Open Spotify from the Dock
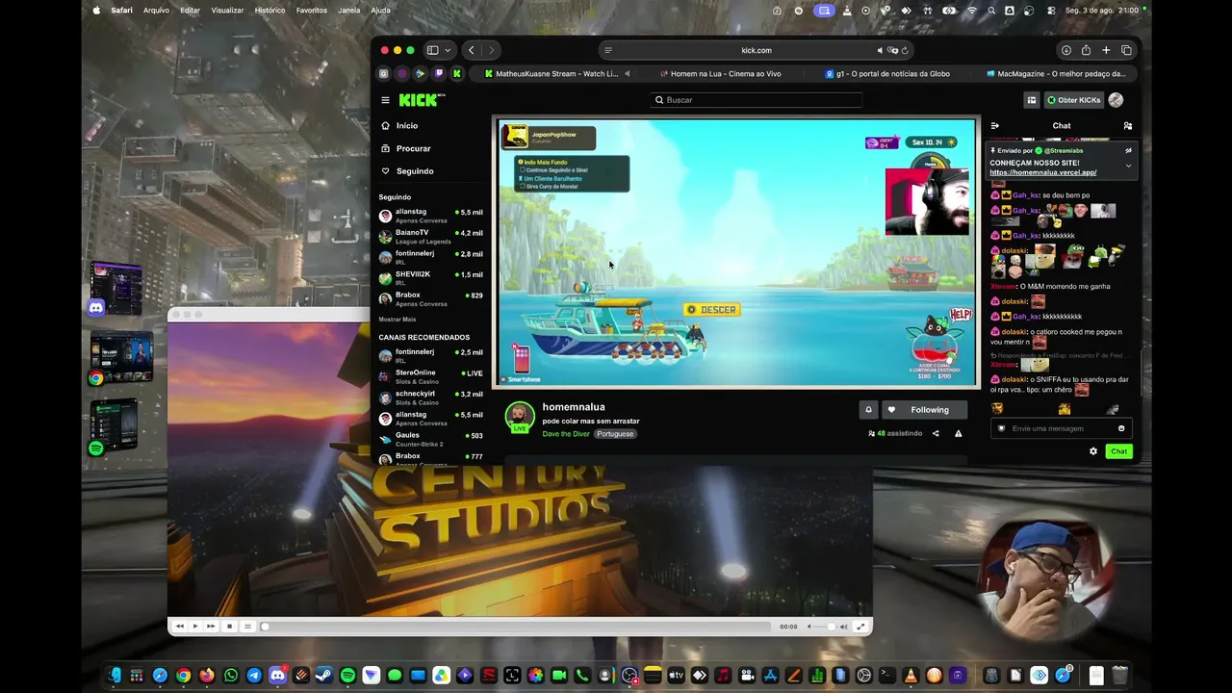1232x693 pixels. (x=347, y=676)
